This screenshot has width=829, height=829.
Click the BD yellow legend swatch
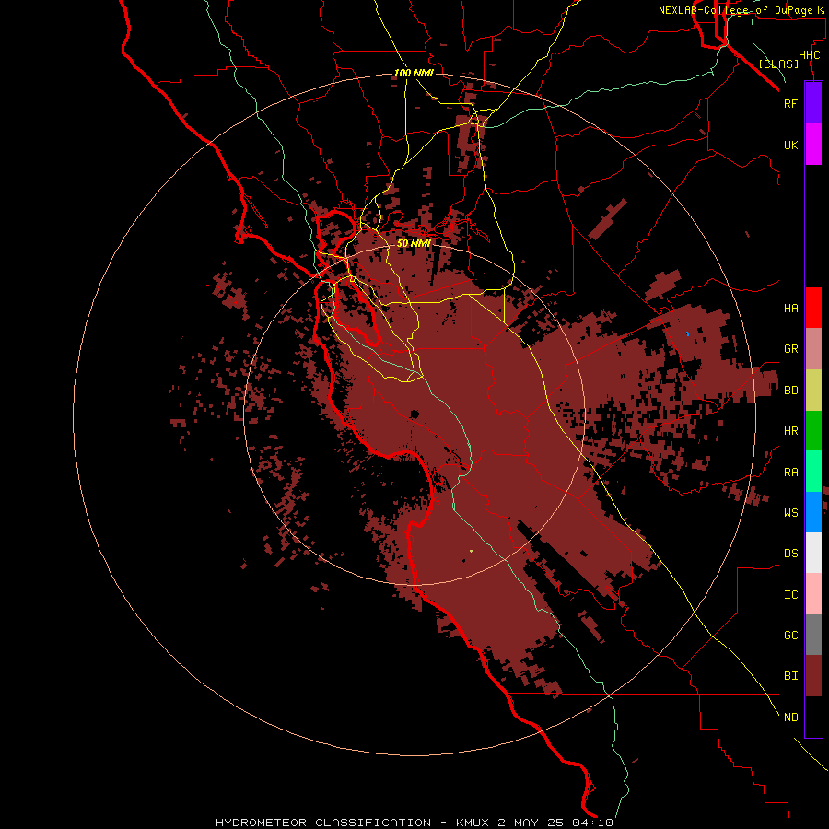click(813, 391)
